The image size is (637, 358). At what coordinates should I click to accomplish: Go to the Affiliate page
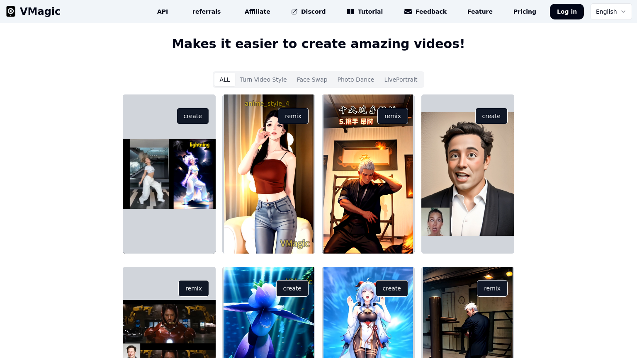(x=257, y=12)
